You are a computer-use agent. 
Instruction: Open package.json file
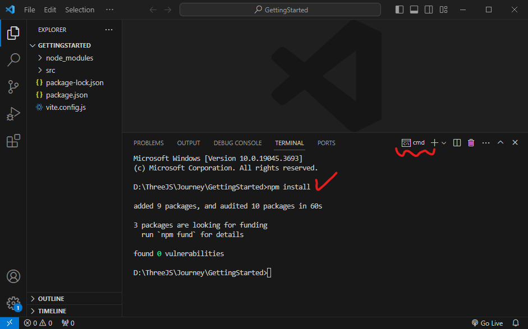tap(75, 95)
